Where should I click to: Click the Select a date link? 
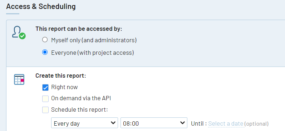[226, 124]
